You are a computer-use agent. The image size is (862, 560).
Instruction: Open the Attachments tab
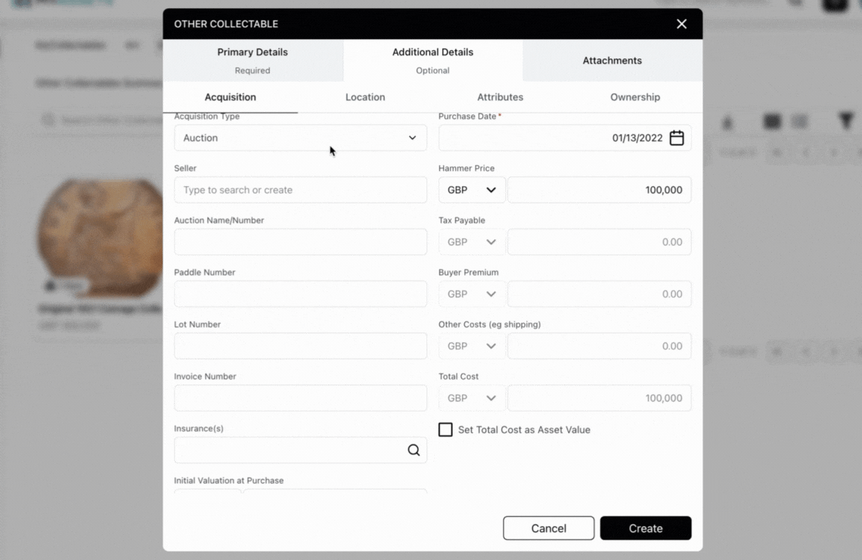[x=612, y=61]
